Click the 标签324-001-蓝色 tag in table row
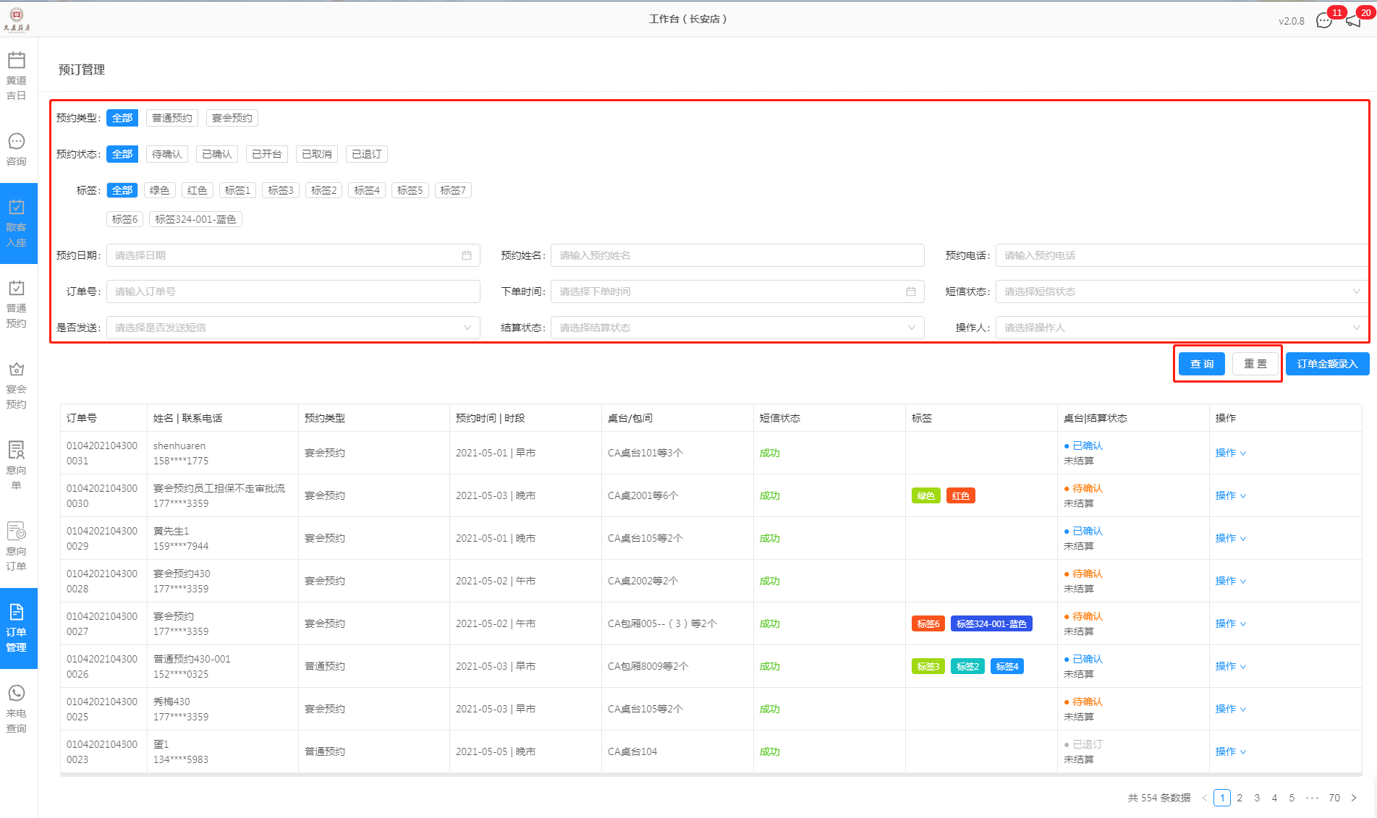This screenshot has width=1377, height=818. click(x=991, y=623)
